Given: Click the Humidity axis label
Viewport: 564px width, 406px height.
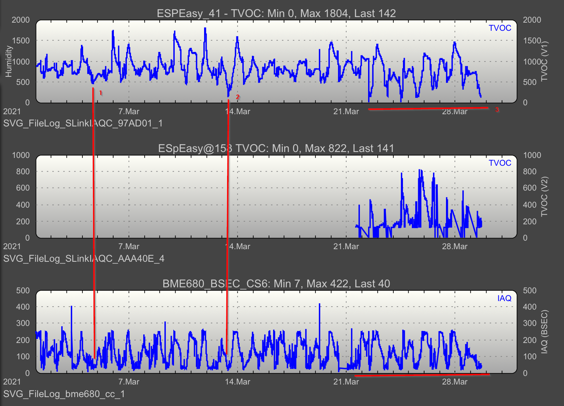Looking at the screenshot, I should pos(8,62).
